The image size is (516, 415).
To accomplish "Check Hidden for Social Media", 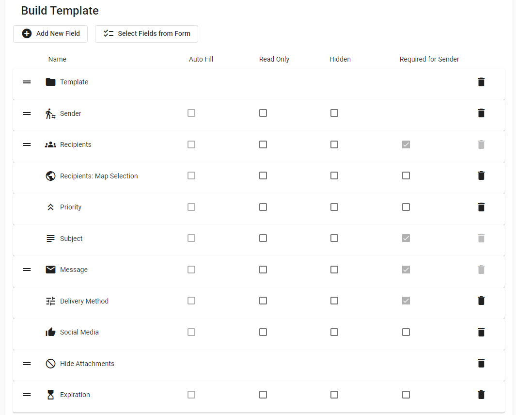I will click(334, 332).
